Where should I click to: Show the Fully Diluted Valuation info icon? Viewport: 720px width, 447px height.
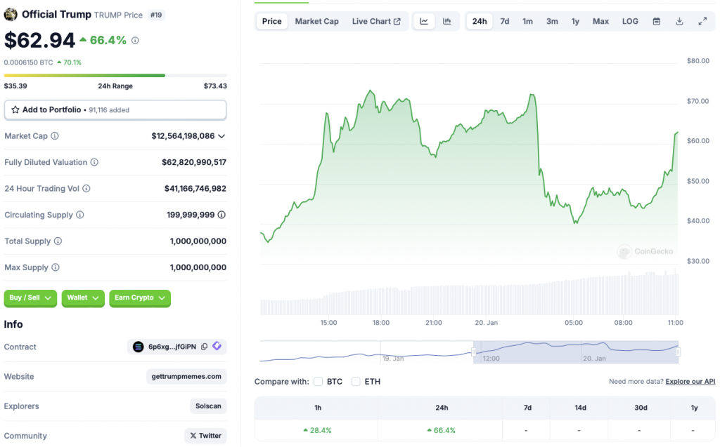[94, 162]
